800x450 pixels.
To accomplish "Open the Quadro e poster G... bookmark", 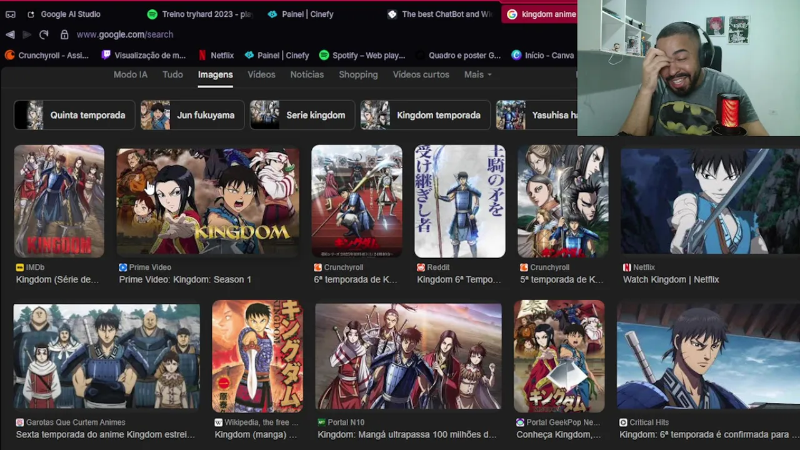I will pyautogui.click(x=458, y=55).
